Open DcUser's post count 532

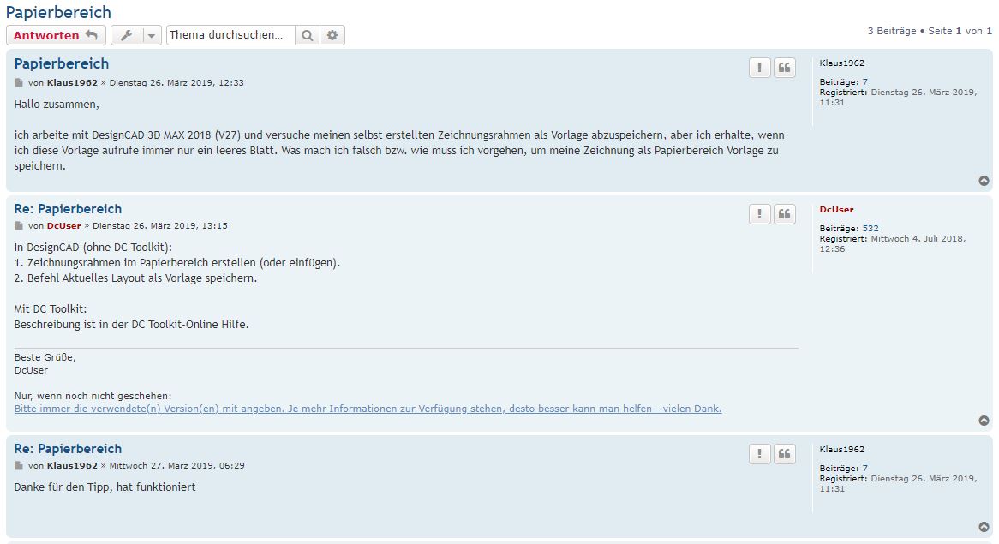[x=870, y=229]
